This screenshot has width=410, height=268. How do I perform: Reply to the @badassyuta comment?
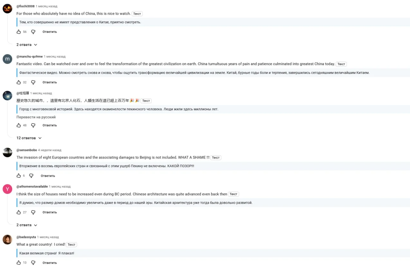click(x=50, y=263)
